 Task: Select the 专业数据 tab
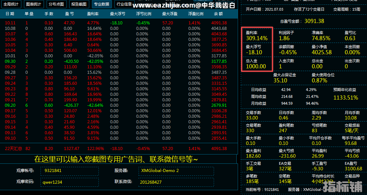click(102, 4)
